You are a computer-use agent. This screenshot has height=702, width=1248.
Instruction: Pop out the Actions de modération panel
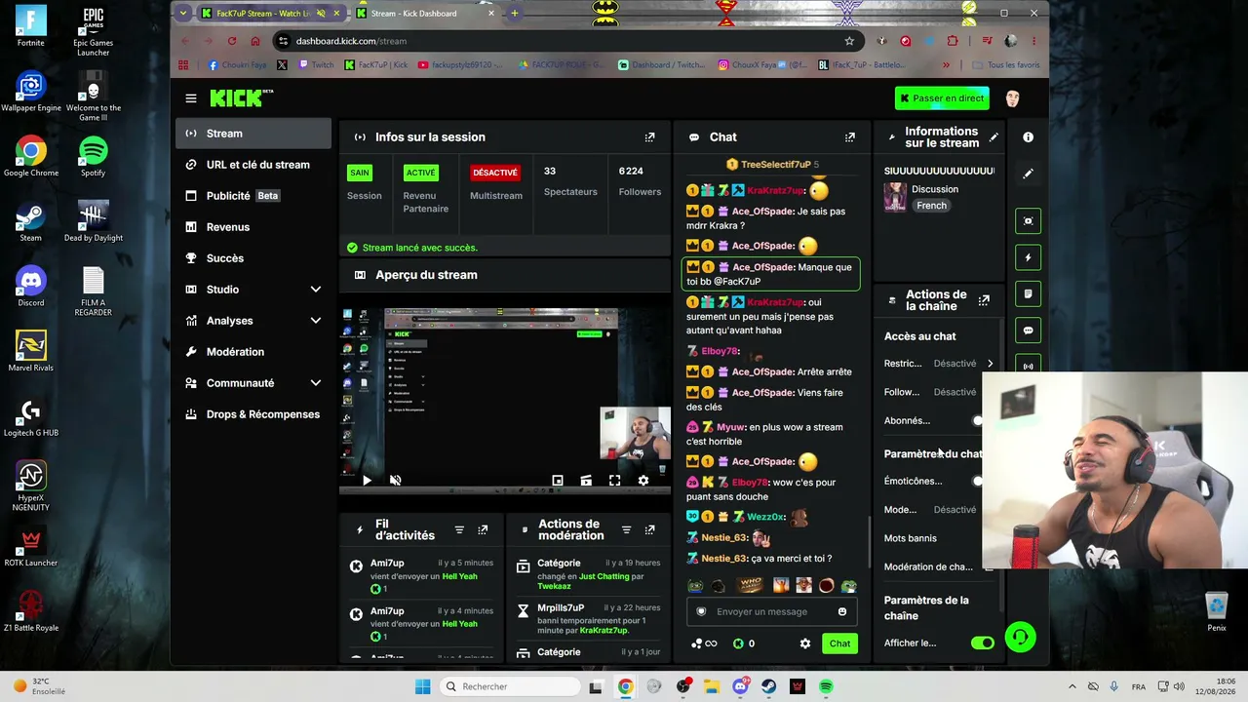650,530
